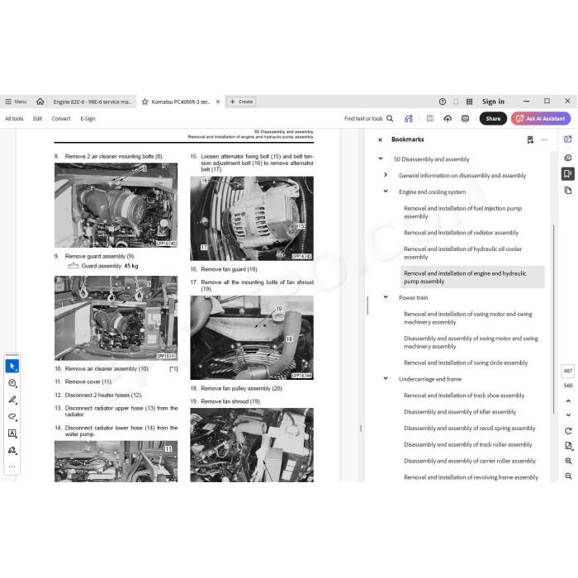Open track shoe assembly bookmark
This screenshot has width=578, height=578.
point(464,396)
